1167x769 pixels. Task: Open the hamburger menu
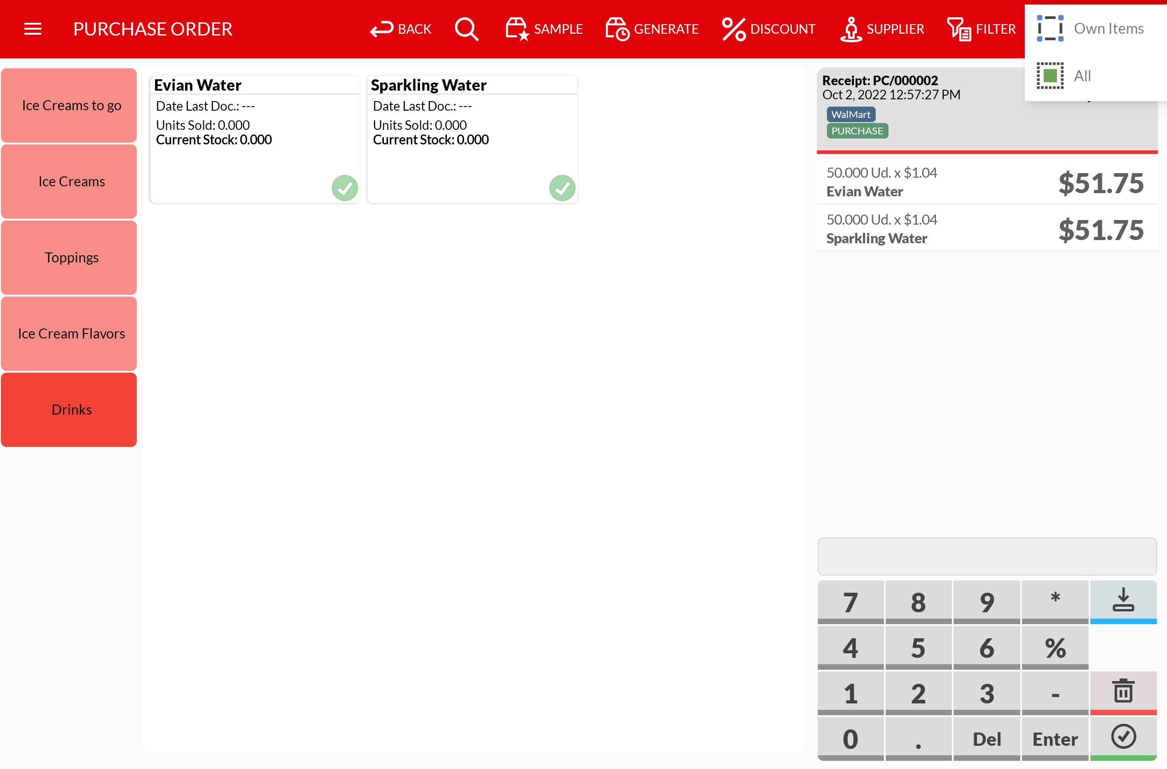[x=32, y=29]
